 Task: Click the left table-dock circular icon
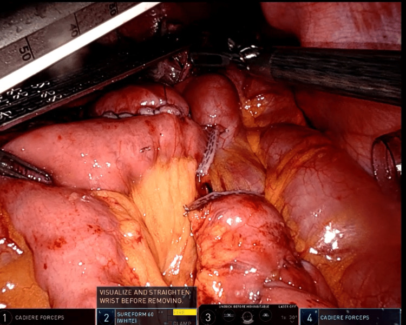pos(229,315)
